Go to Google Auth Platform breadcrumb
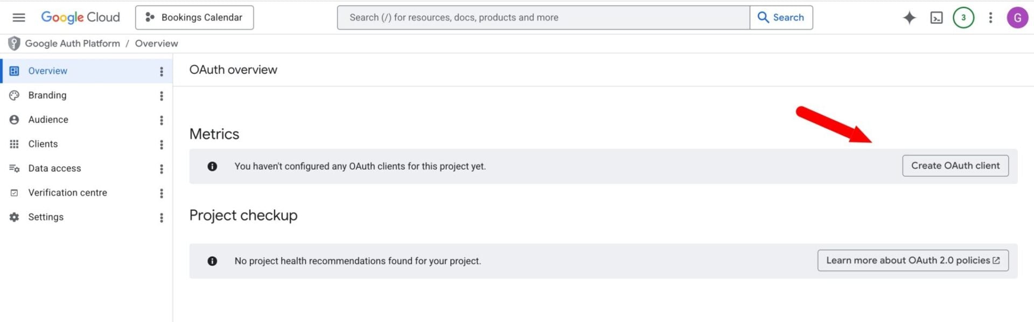The height and width of the screenshot is (322, 1034). point(73,44)
